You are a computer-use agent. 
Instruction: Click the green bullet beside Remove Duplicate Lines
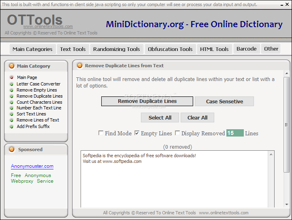12,96
